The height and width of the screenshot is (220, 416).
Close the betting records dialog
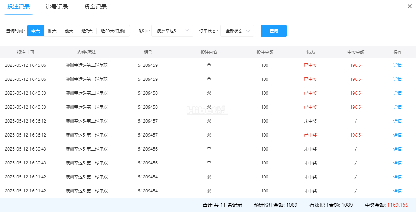[409, 6]
